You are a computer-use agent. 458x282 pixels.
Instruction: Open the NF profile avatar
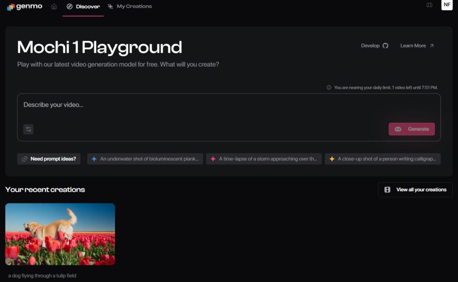click(447, 4)
